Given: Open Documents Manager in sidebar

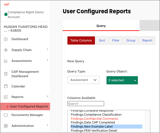Looking at the screenshot, I should [x=27, y=115].
